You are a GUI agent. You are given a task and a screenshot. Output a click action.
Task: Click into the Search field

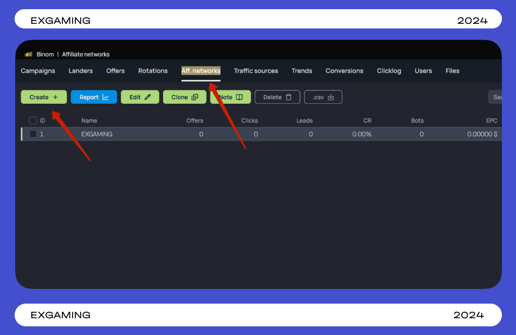(x=495, y=97)
